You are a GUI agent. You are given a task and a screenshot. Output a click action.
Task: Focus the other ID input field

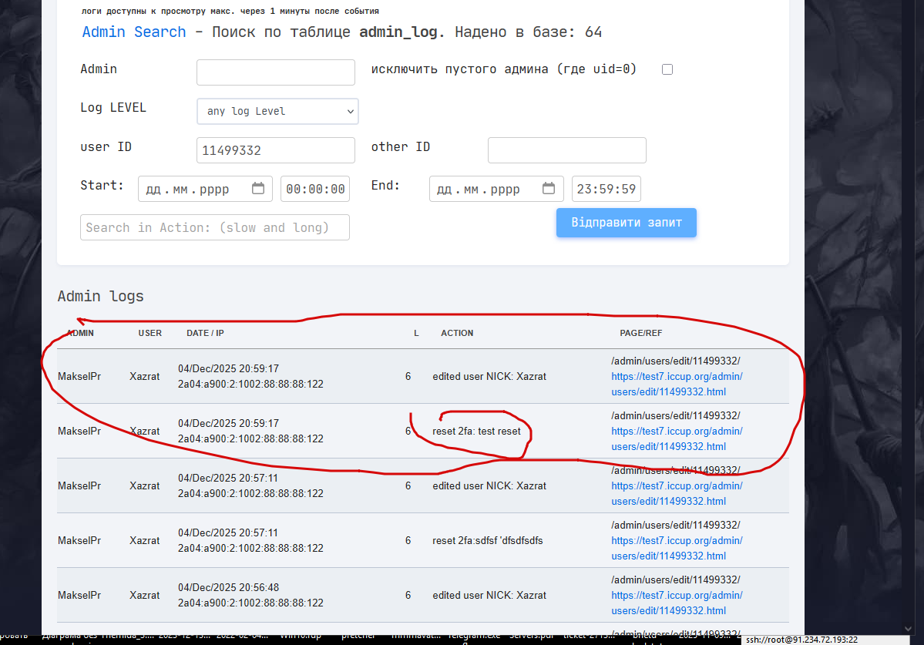[567, 150]
